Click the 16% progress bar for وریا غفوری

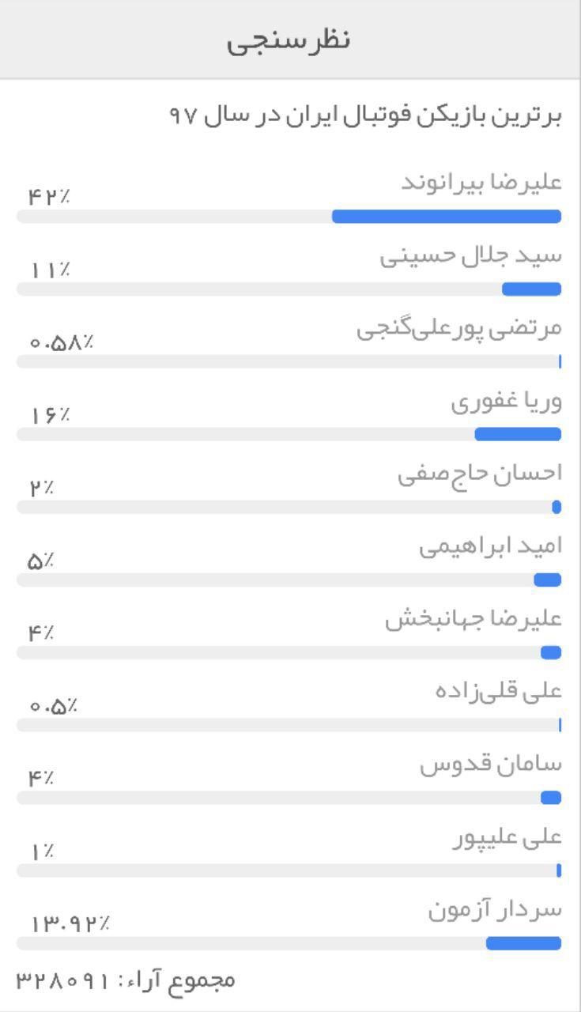click(517, 434)
